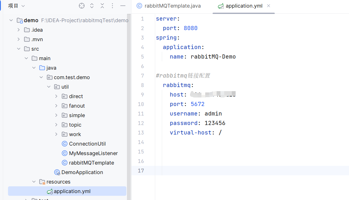Click the MyMessageListener class icon
This screenshot has width=349, height=200.
65,153
